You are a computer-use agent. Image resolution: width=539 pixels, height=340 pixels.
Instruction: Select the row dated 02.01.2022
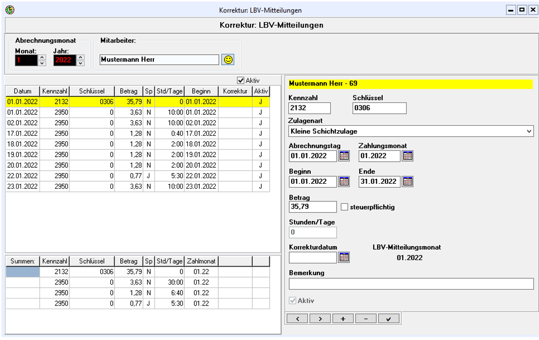coord(137,123)
